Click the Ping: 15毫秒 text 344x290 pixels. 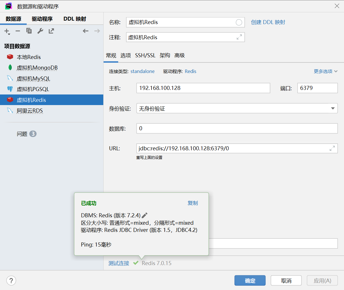point(96,244)
